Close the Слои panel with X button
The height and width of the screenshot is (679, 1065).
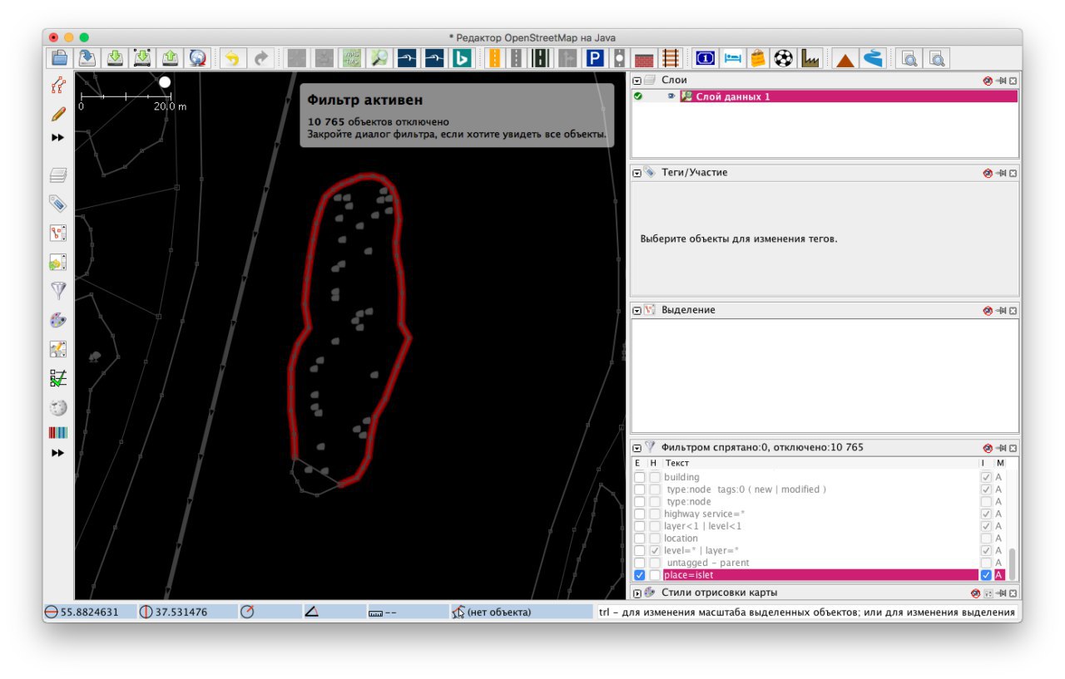(x=1013, y=81)
